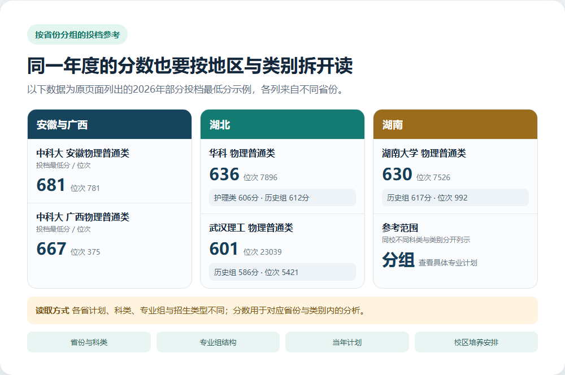Image resolution: width=565 pixels, height=375 pixels.
Task: Click 中科大 安徽物理普通类 title
Action: click(x=83, y=153)
